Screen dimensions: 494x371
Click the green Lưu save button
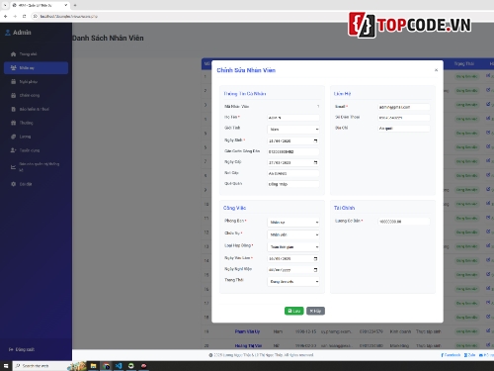294,311
